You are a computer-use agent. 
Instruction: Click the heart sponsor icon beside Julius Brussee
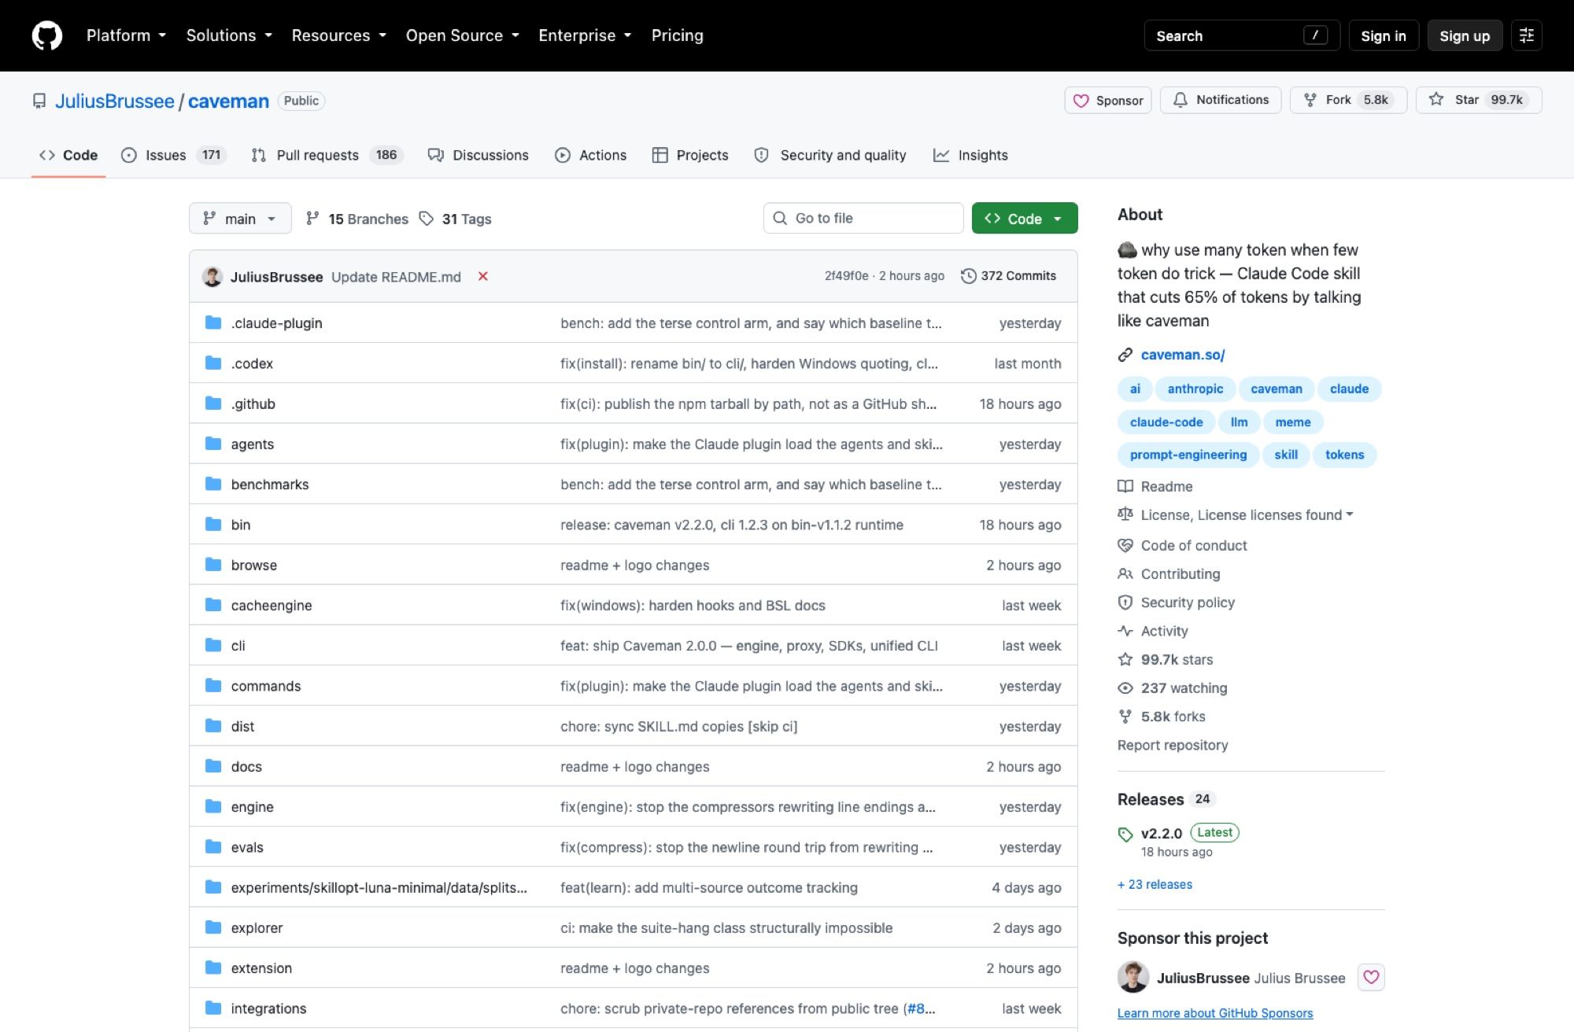[x=1371, y=977]
